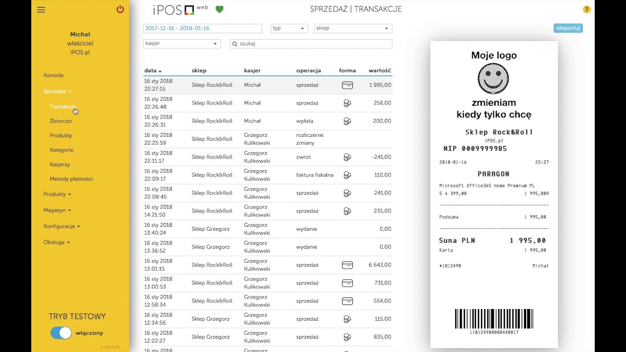Select the rozliczenie zmiany transaction row
The width and height of the screenshot is (626, 352).
coord(268,139)
